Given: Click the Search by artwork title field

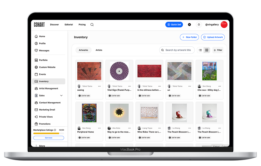Looking at the screenshot, I should [178, 50].
